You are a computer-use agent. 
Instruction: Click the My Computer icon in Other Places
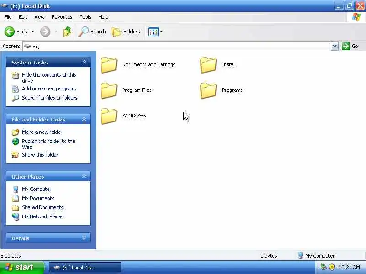tap(16, 190)
